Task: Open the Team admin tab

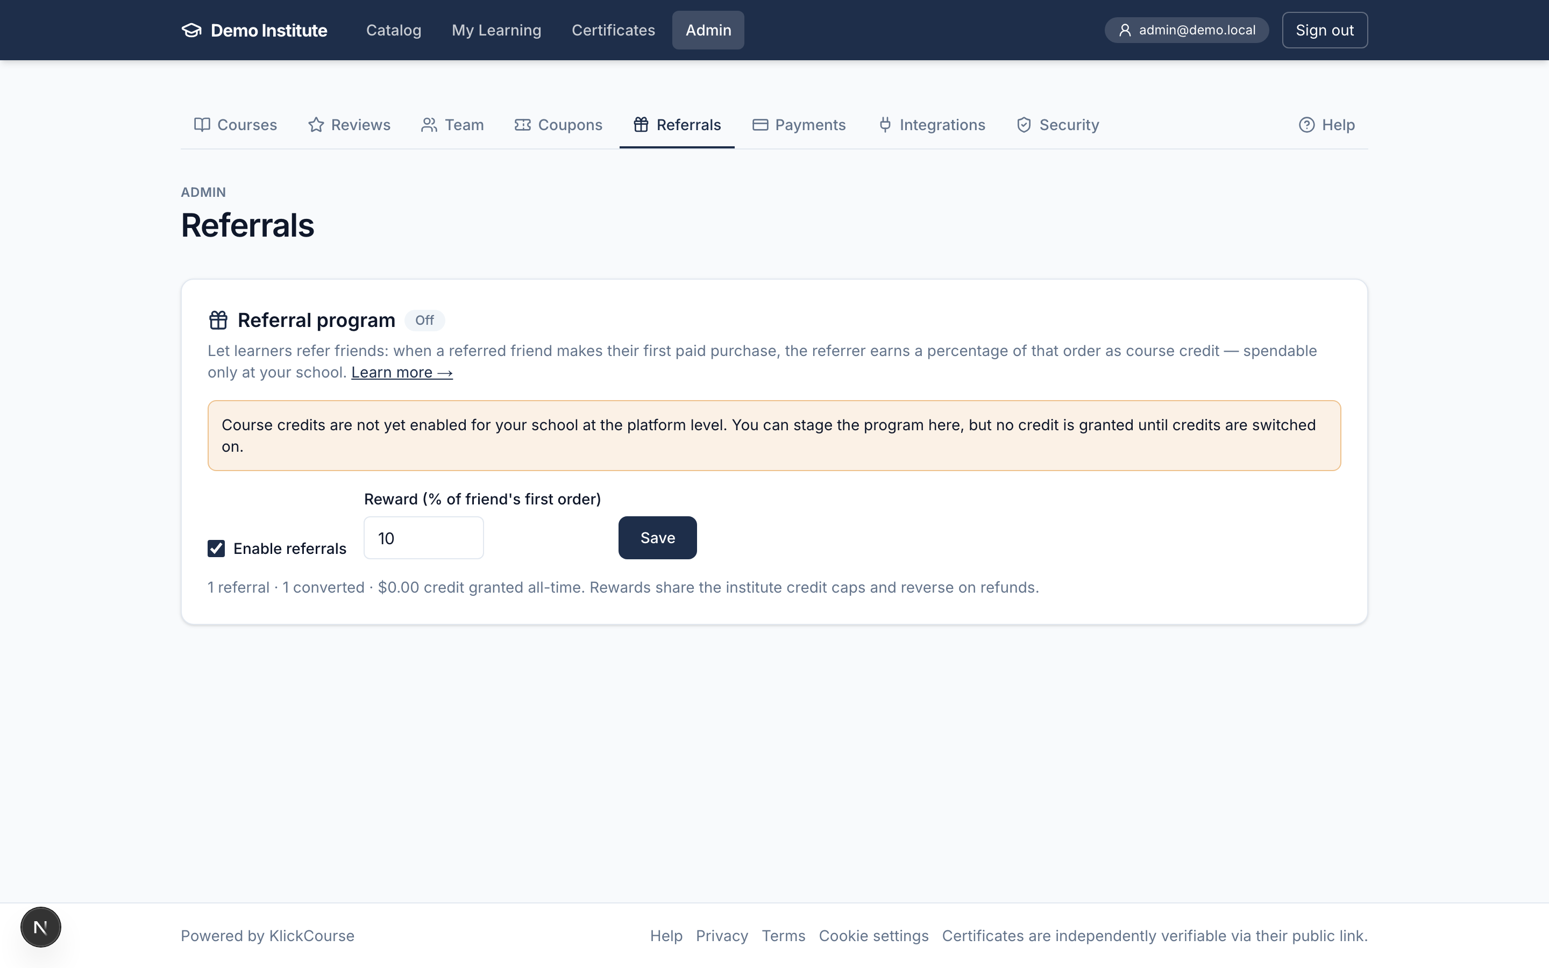Action: coord(452,125)
